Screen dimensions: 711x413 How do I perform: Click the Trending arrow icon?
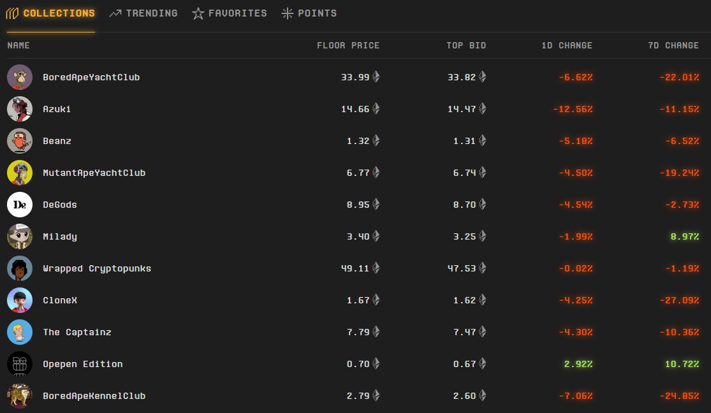115,13
